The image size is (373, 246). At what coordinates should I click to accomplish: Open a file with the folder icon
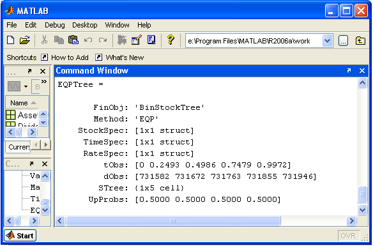pyautogui.click(x=25, y=40)
